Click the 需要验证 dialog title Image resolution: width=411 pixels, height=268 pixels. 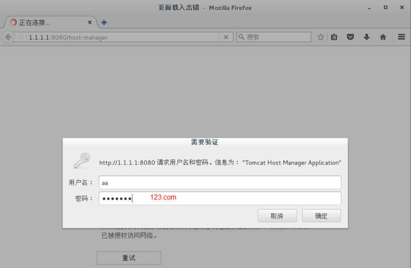tap(205, 142)
